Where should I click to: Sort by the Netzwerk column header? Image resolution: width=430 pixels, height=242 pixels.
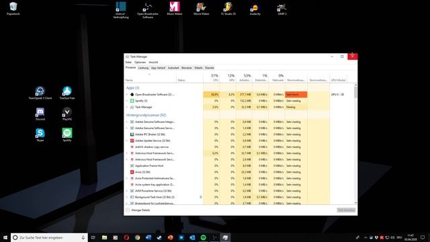coord(277,77)
